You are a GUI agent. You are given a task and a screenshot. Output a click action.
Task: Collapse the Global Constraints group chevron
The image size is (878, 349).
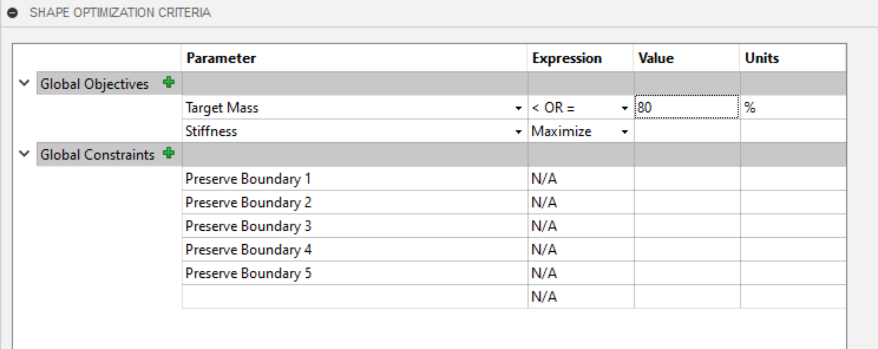24,154
